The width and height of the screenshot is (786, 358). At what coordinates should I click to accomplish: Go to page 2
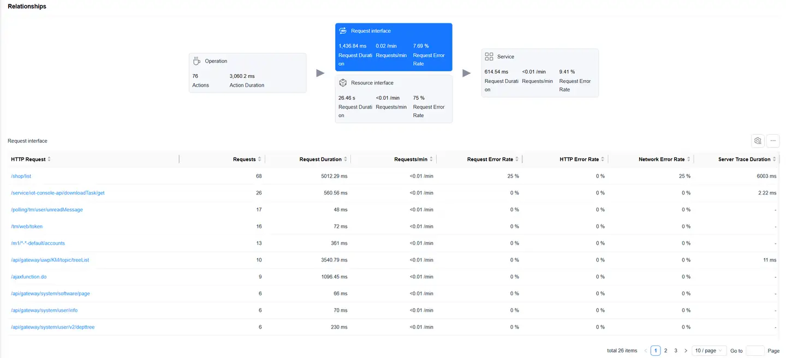pyautogui.click(x=665, y=350)
